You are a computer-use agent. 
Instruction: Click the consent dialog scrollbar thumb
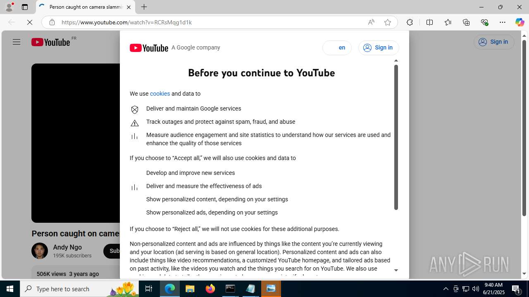click(x=396, y=137)
